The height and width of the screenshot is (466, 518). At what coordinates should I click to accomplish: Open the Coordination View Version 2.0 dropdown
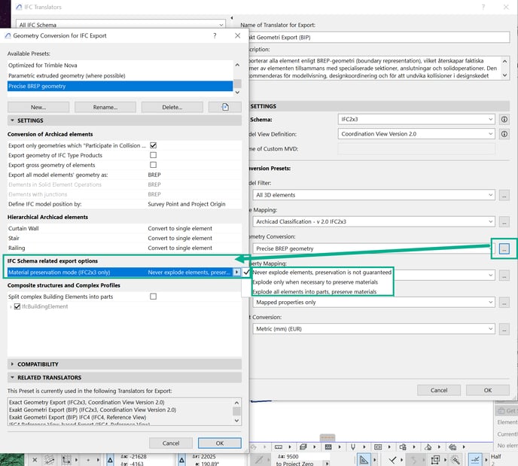click(x=416, y=134)
